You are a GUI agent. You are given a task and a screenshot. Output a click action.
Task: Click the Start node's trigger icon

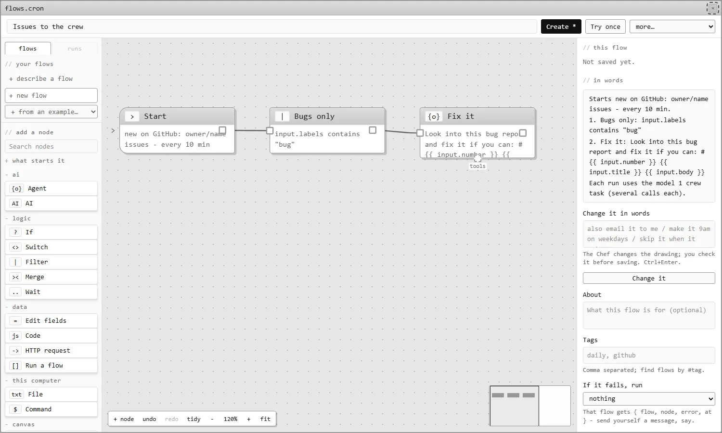pyautogui.click(x=132, y=116)
